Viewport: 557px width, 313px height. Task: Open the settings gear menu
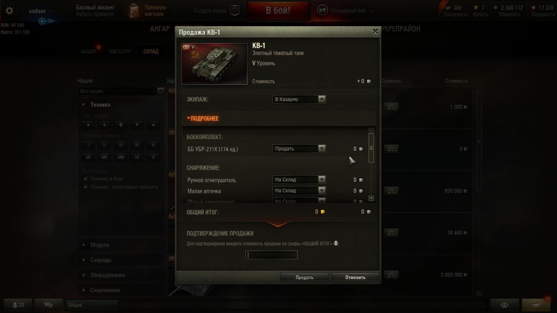9,11
